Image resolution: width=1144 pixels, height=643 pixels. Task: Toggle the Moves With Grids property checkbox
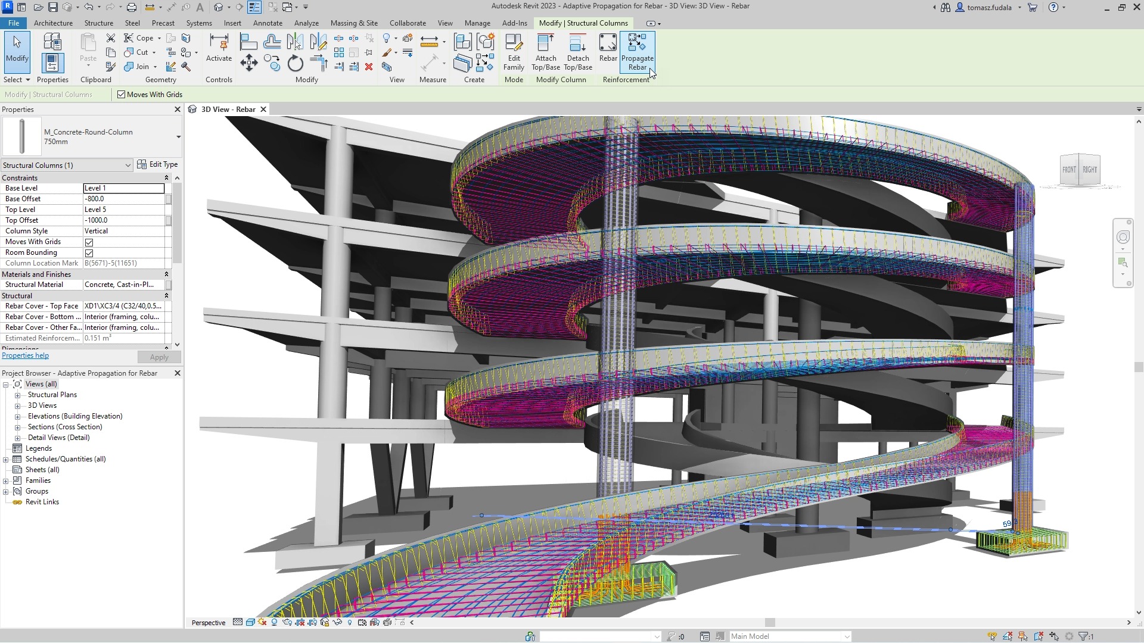click(x=89, y=242)
